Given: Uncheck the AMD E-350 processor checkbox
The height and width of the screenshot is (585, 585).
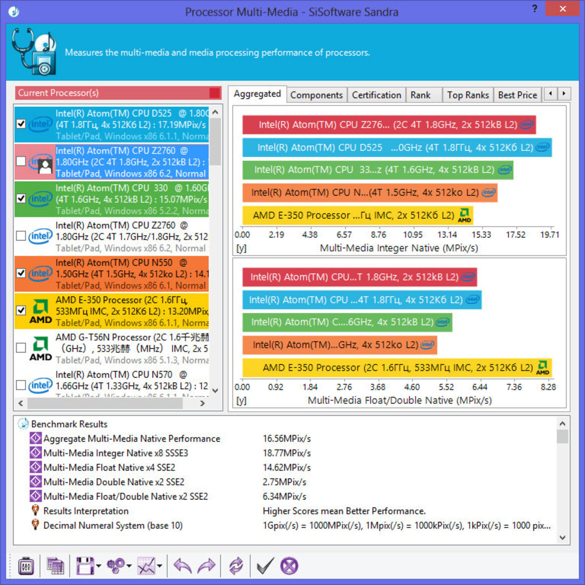Looking at the screenshot, I should click(21, 310).
